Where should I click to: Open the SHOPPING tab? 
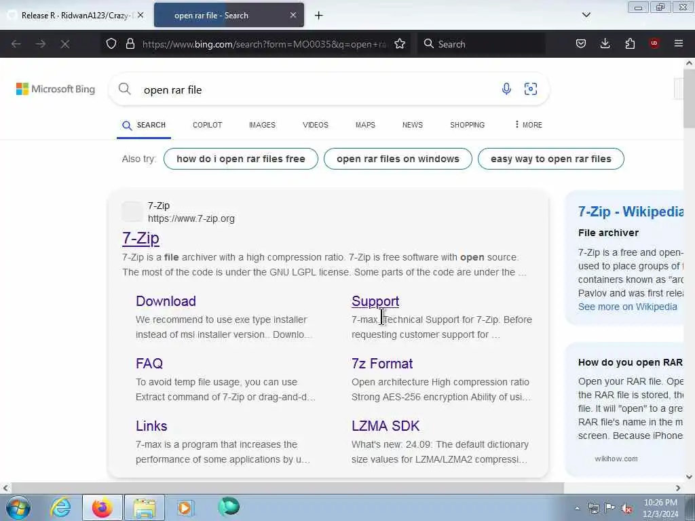tap(467, 125)
